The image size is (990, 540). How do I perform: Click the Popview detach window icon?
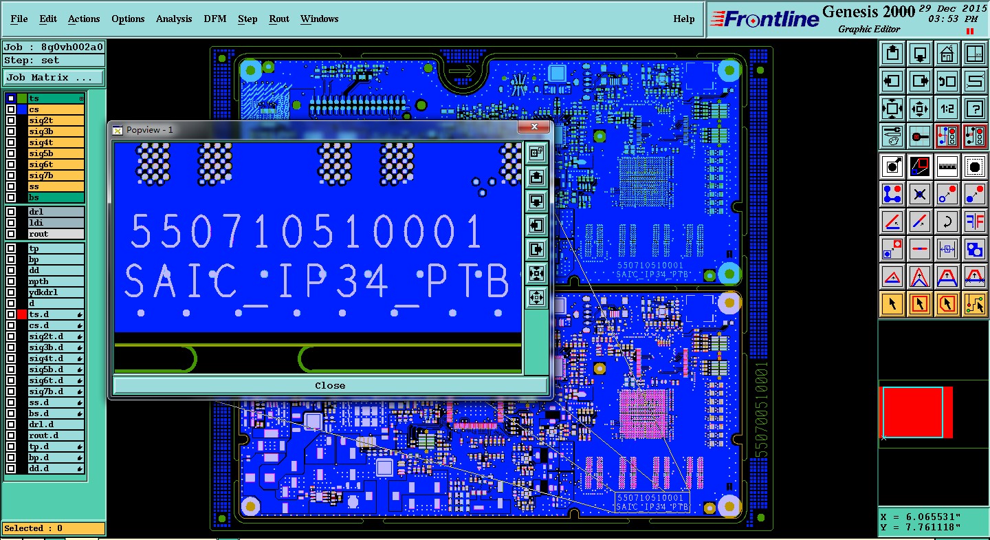point(536,153)
